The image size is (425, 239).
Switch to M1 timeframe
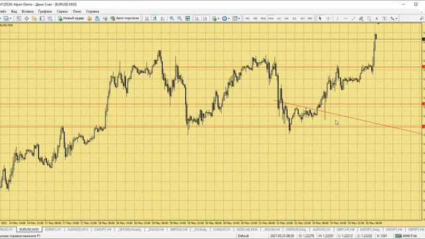pos(248,18)
